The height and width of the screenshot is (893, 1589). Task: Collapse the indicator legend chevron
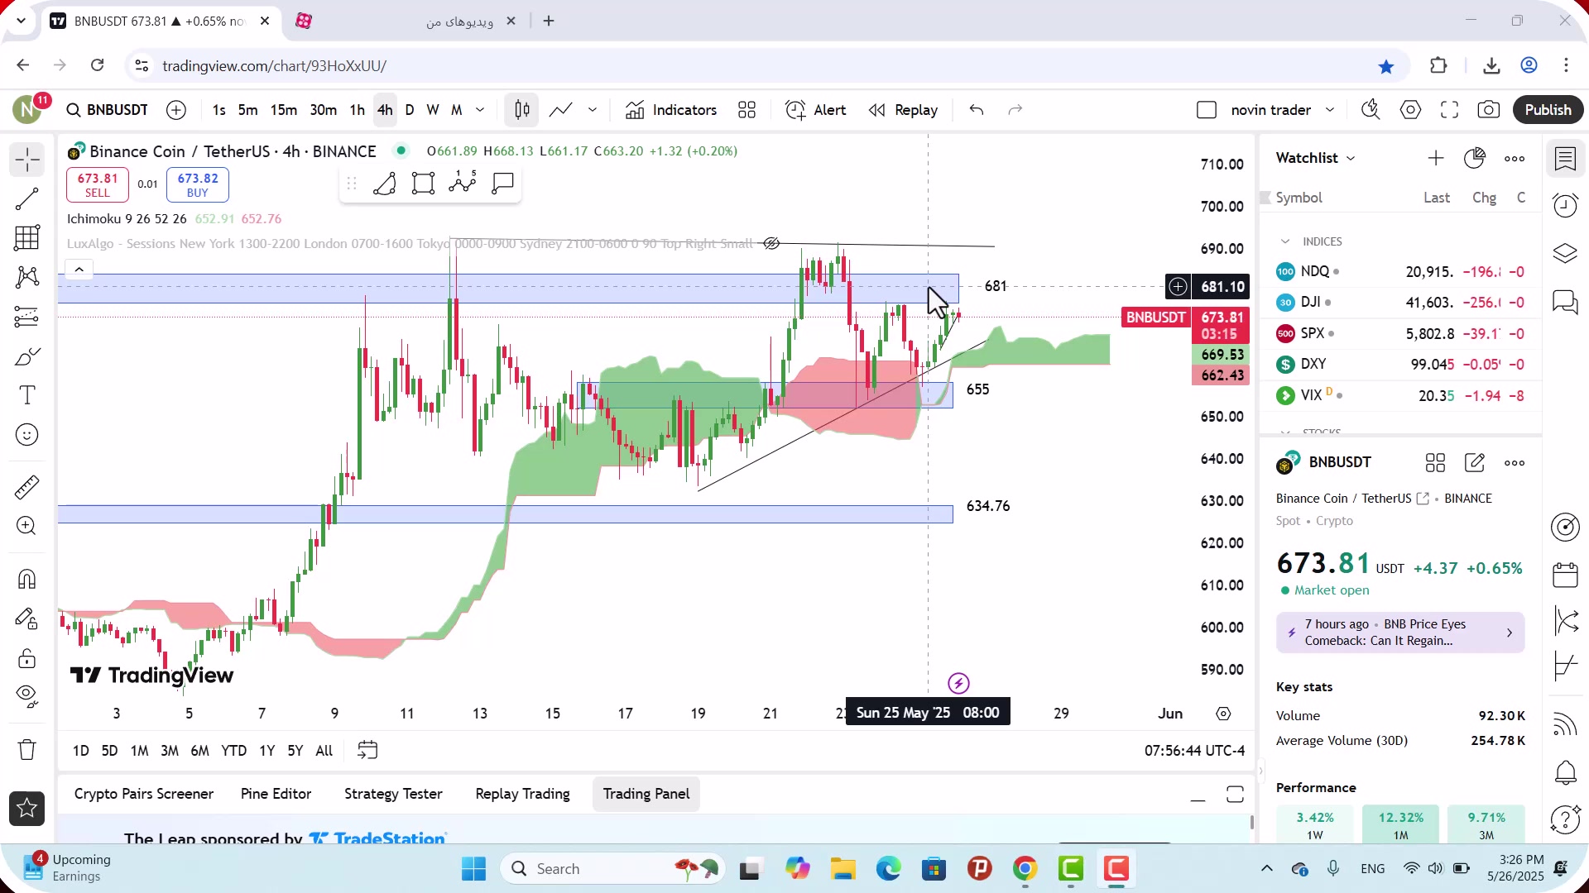[79, 270]
